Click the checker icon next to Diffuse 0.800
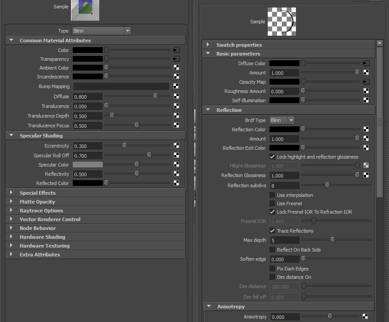Screen dimensions: 389x322 point(176,96)
